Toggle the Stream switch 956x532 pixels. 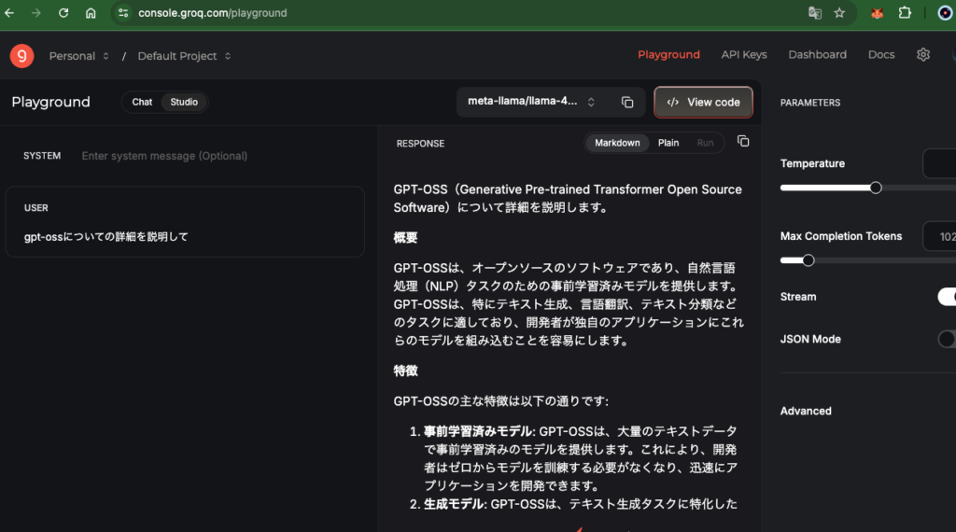tap(947, 297)
